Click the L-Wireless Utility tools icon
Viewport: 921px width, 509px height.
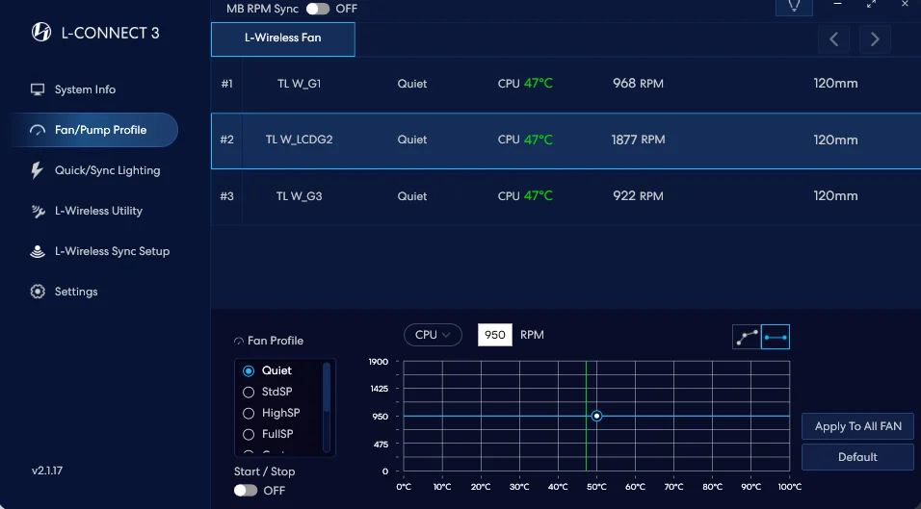[x=38, y=211]
